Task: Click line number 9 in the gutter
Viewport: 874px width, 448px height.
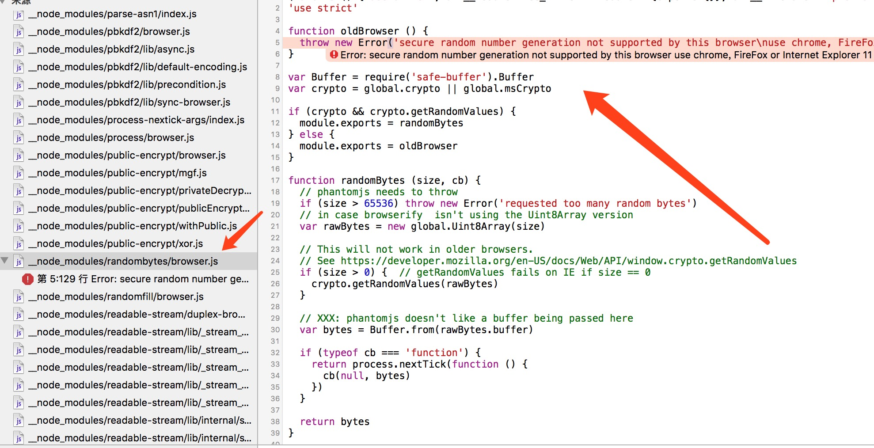Action: click(277, 89)
